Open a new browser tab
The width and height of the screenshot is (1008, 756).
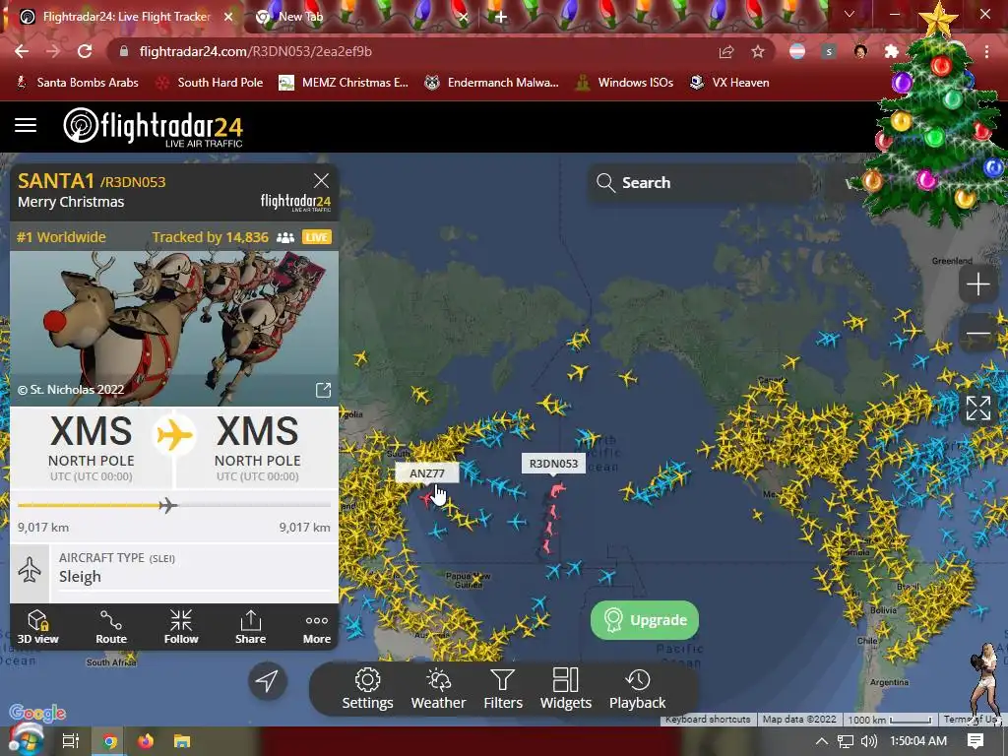[501, 17]
